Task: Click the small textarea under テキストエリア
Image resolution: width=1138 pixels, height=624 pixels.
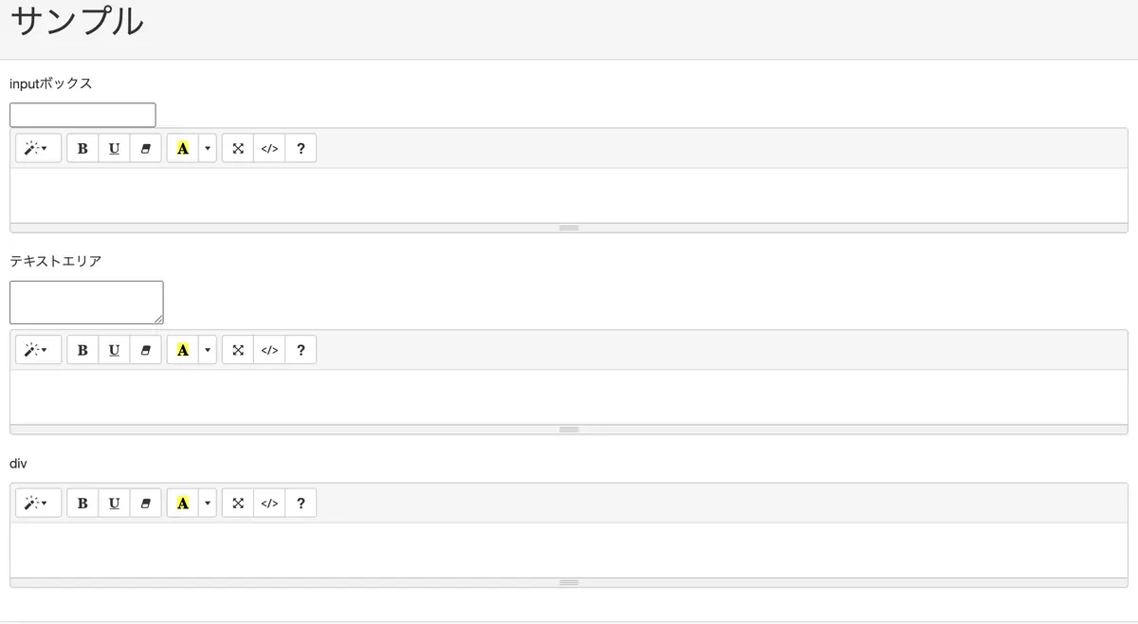Action: click(86, 302)
